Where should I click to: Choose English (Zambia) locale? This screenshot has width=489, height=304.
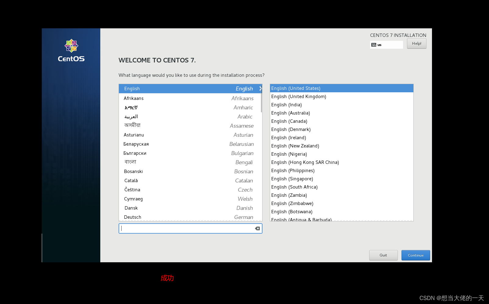click(341, 195)
